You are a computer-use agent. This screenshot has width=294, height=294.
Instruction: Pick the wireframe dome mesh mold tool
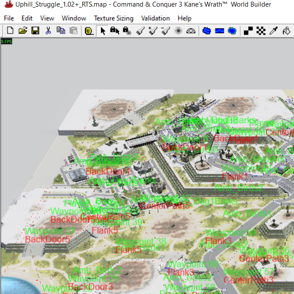(x=191, y=30)
